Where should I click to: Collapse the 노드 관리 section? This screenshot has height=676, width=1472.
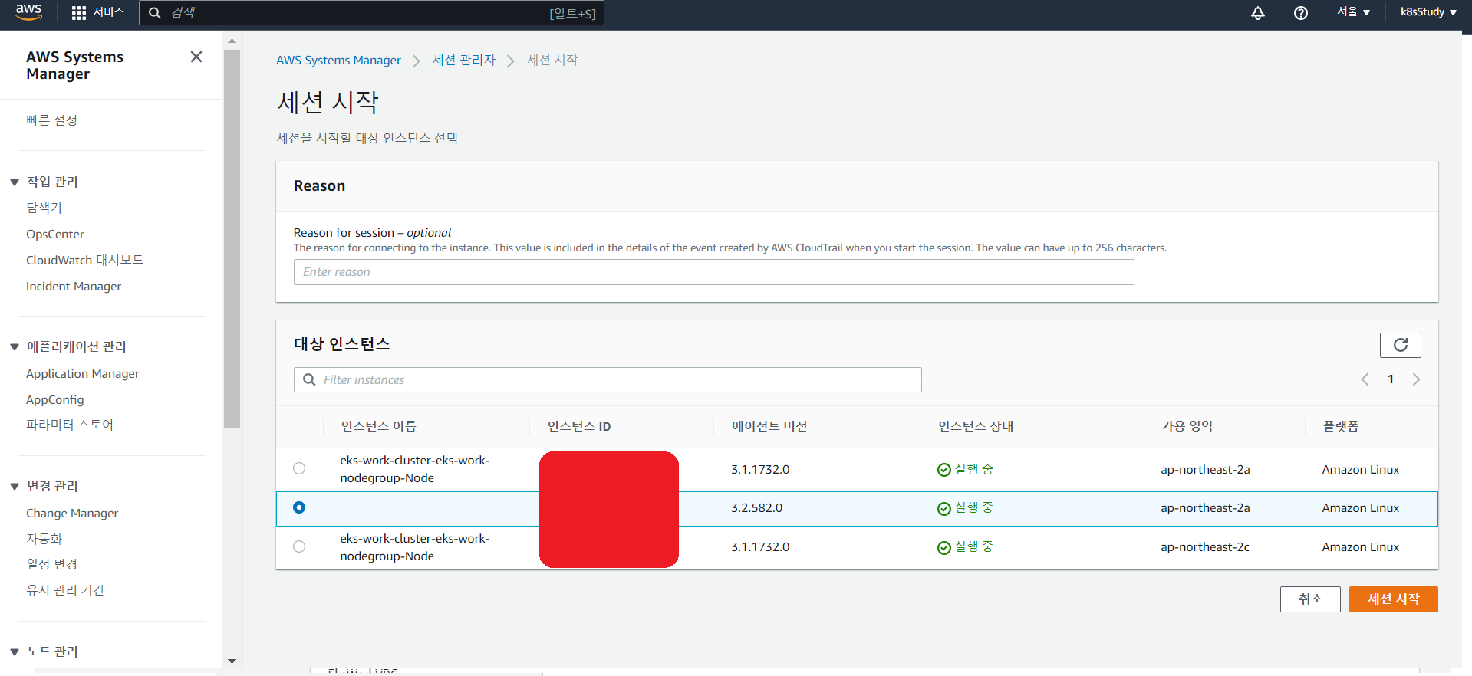[x=15, y=652]
